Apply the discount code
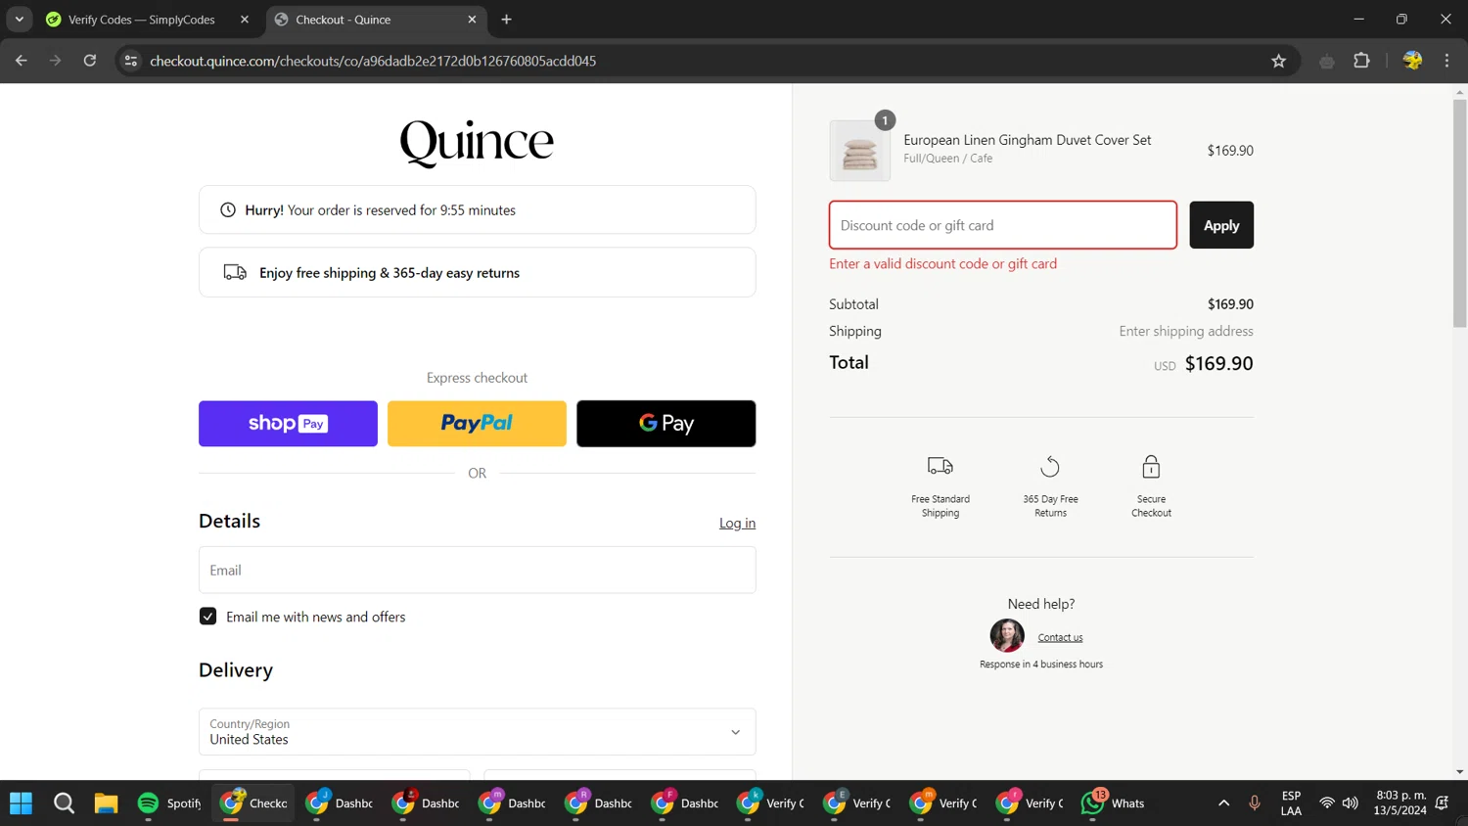Image resolution: width=1468 pixels, height=826 pixels. (1221, 225)
